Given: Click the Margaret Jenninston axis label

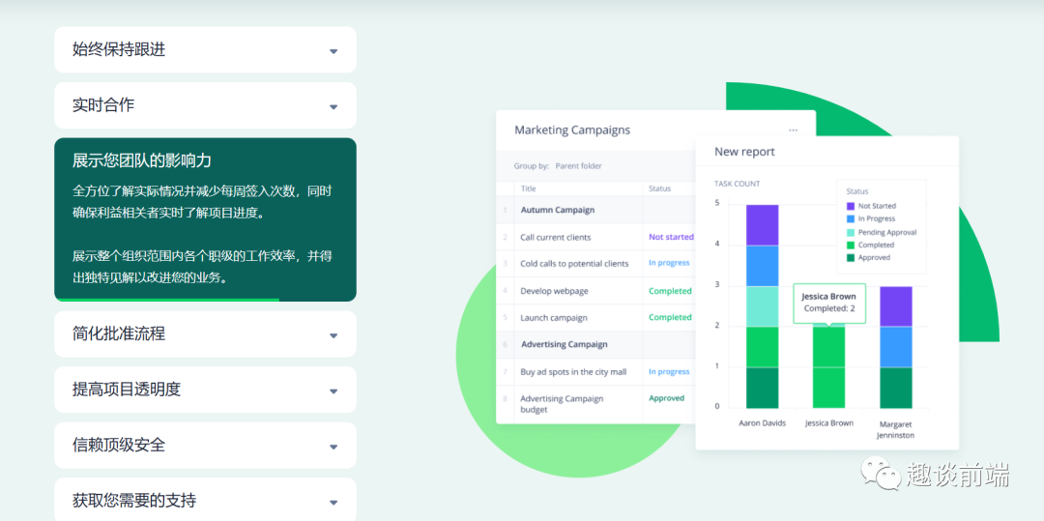Looking at the screenshot, I should (x=895, y=430).
